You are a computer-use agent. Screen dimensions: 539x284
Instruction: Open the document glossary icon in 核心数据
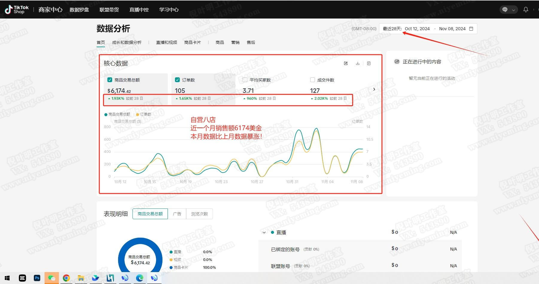coord(369,63)
